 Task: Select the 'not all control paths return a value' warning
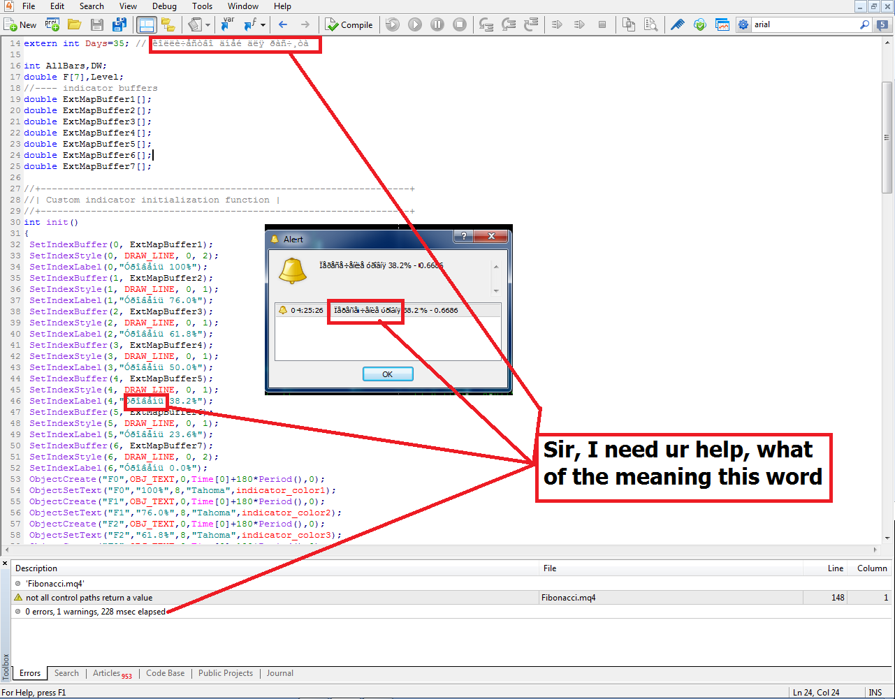pyautogui.click(x=452, y=598)
